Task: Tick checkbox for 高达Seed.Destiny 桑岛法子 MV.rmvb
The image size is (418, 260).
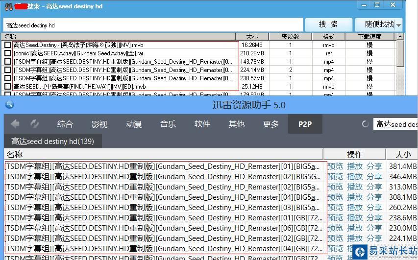Action: click(8, 45)
